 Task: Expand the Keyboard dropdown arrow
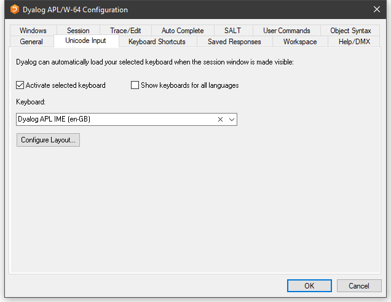(x=232, y=120)
